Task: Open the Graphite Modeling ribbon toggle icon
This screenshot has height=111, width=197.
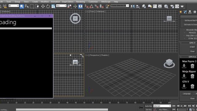Action: (x=150, y=6)
